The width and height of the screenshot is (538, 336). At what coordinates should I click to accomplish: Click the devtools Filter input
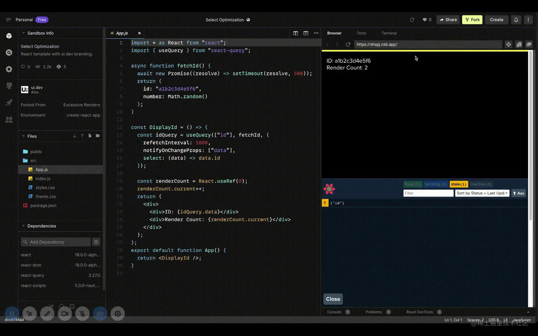point(428,193)
